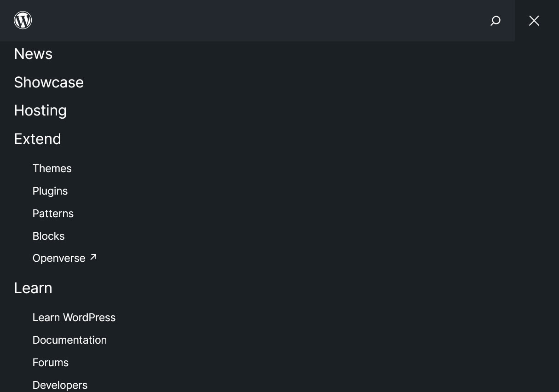
Task: Open the Hosting page
Action: pyautogui.click(x=40, y=110)
